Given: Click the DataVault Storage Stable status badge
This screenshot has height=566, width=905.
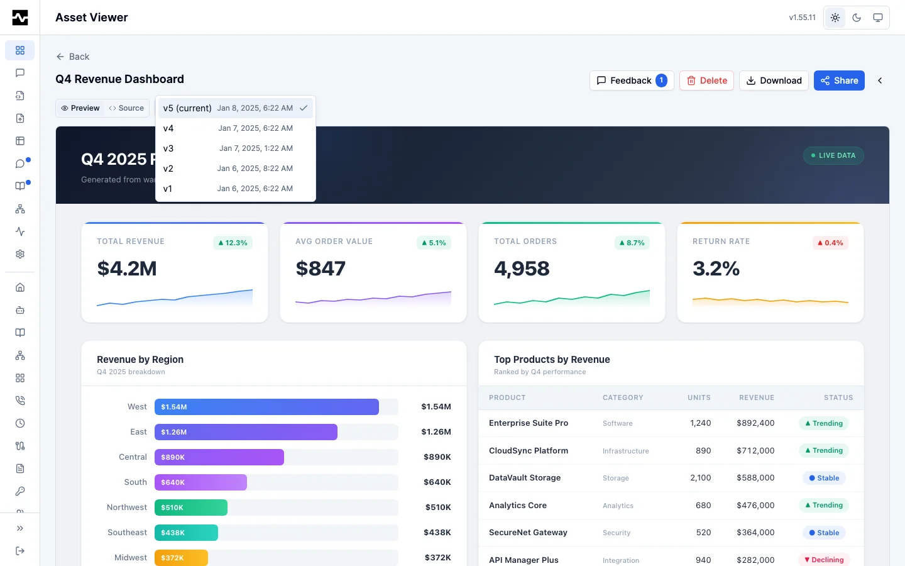Looking at the screenshot, I should click(824, 478).
